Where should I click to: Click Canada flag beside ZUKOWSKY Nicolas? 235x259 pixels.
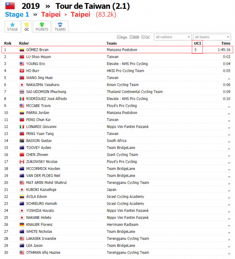22,162
